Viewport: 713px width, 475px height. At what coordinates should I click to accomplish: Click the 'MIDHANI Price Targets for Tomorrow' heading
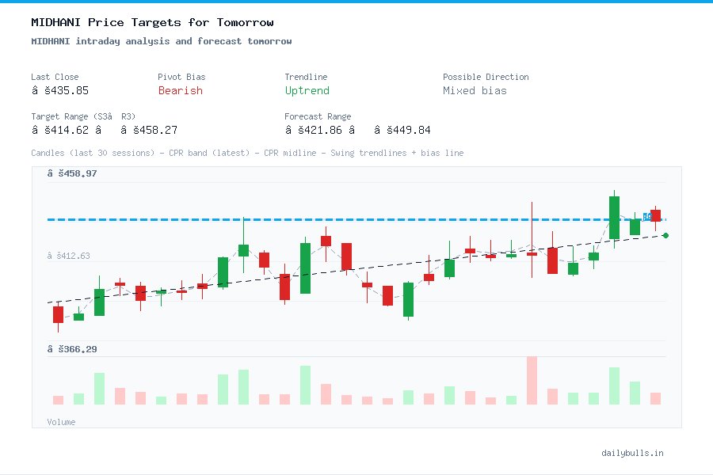tap(152, 22)
